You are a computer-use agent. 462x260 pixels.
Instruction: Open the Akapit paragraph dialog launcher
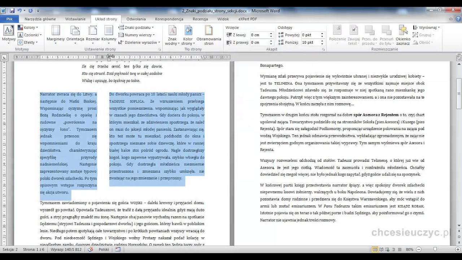click(x=324, y=49)
